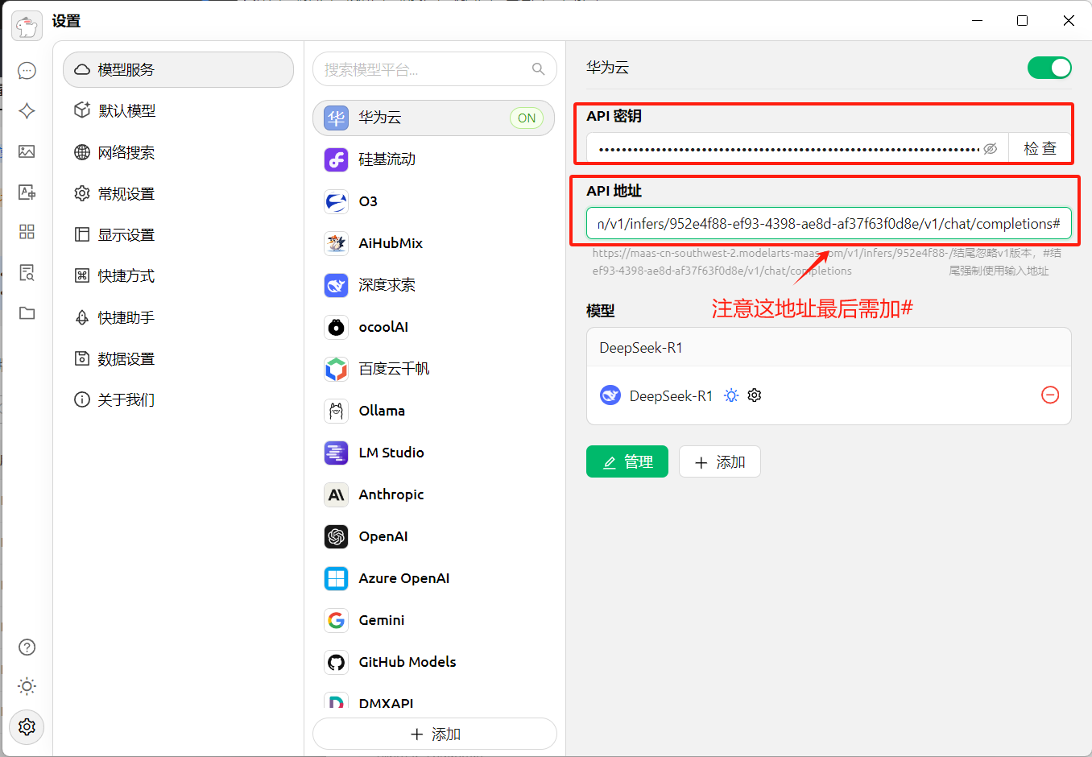Select the Gemini provider name text

[382, 620]
